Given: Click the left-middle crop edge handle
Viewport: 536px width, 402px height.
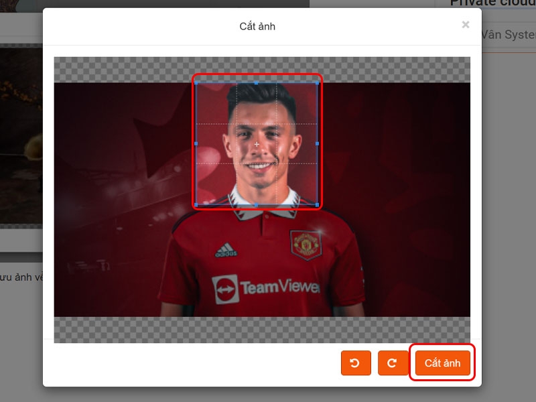Looking at the screenshot, I should coord(196,144).
